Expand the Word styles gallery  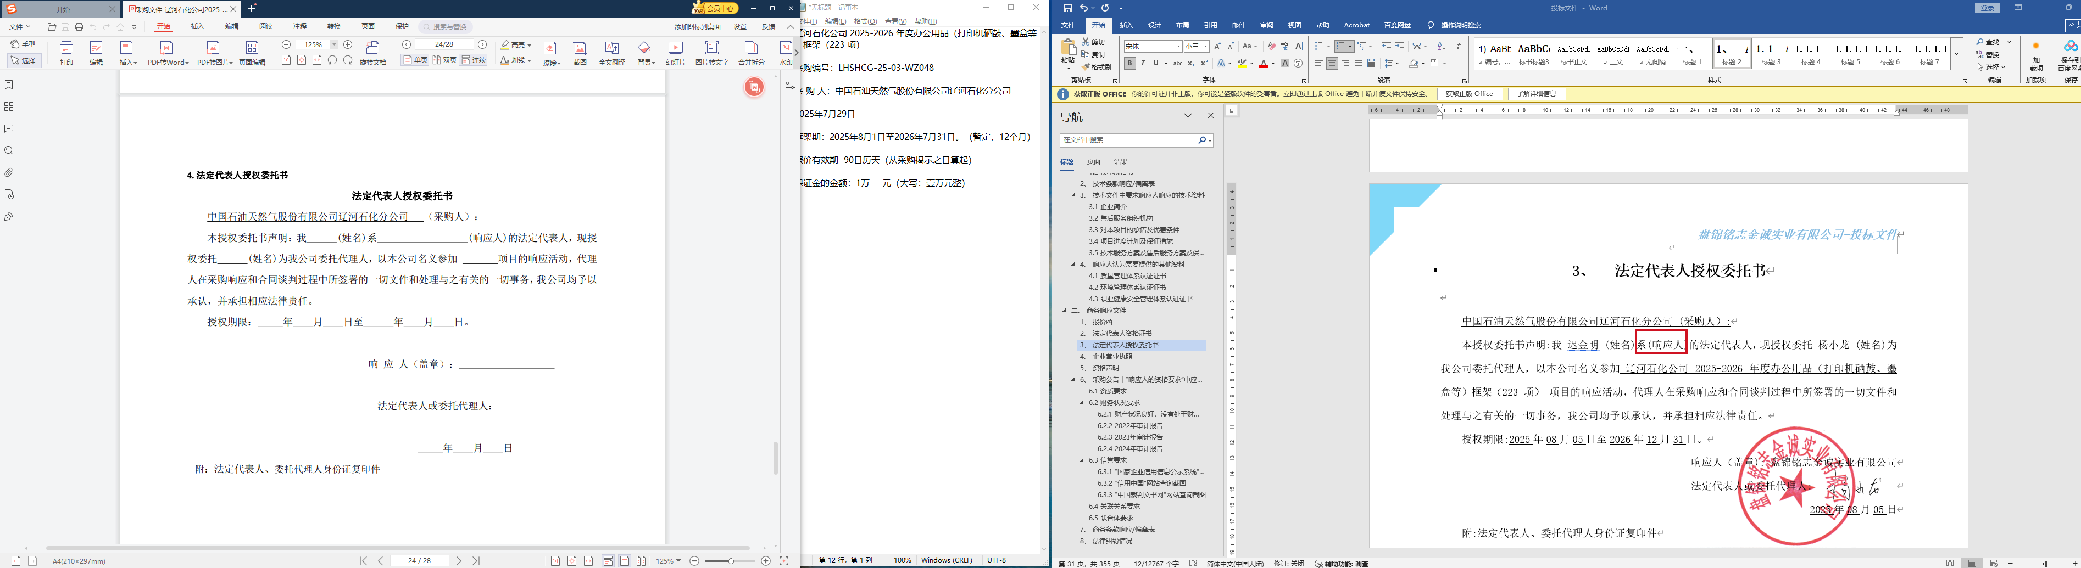(1957, 54)
